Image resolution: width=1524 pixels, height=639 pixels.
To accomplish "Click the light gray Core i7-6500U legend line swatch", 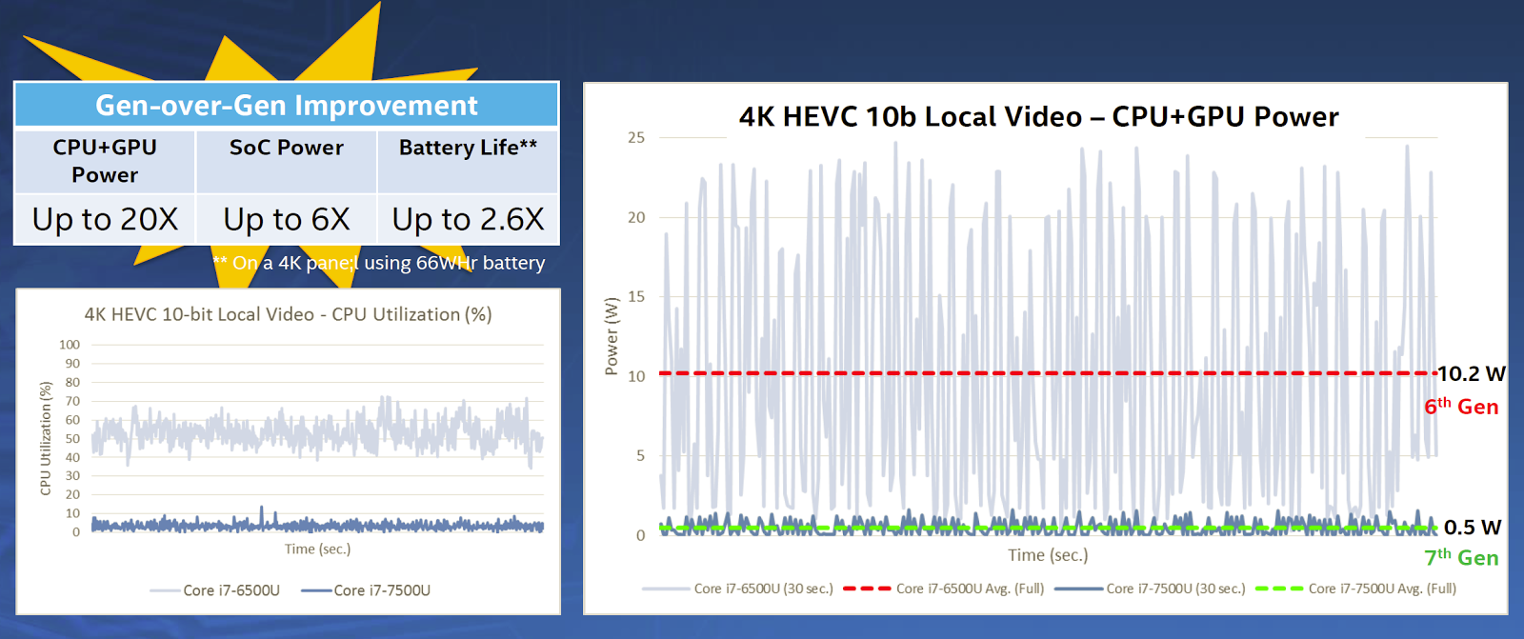I will 165,590.
